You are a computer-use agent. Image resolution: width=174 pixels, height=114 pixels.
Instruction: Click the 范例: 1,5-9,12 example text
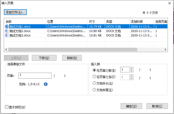(x=29, y=84)
